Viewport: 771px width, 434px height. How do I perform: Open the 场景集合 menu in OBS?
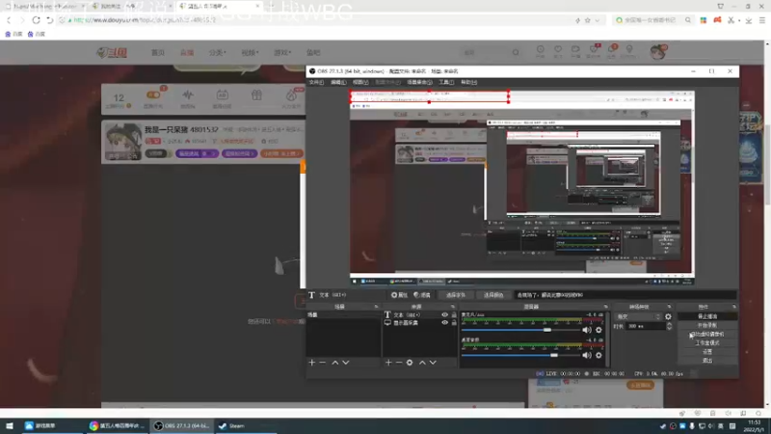pos(419,82)
